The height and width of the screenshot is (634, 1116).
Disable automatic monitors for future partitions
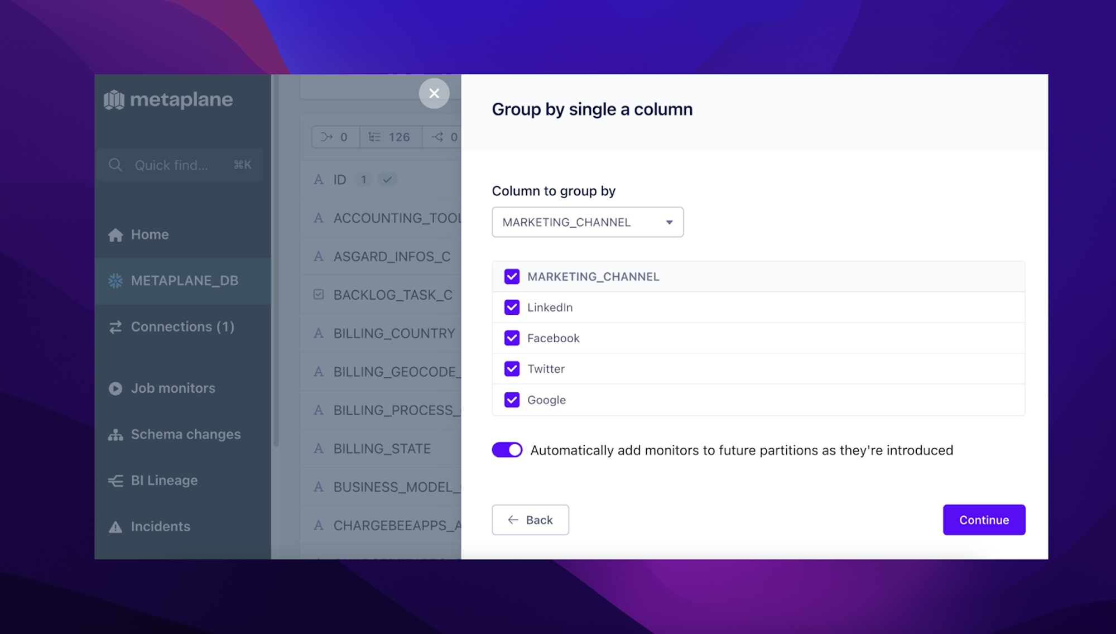[507, 450]
